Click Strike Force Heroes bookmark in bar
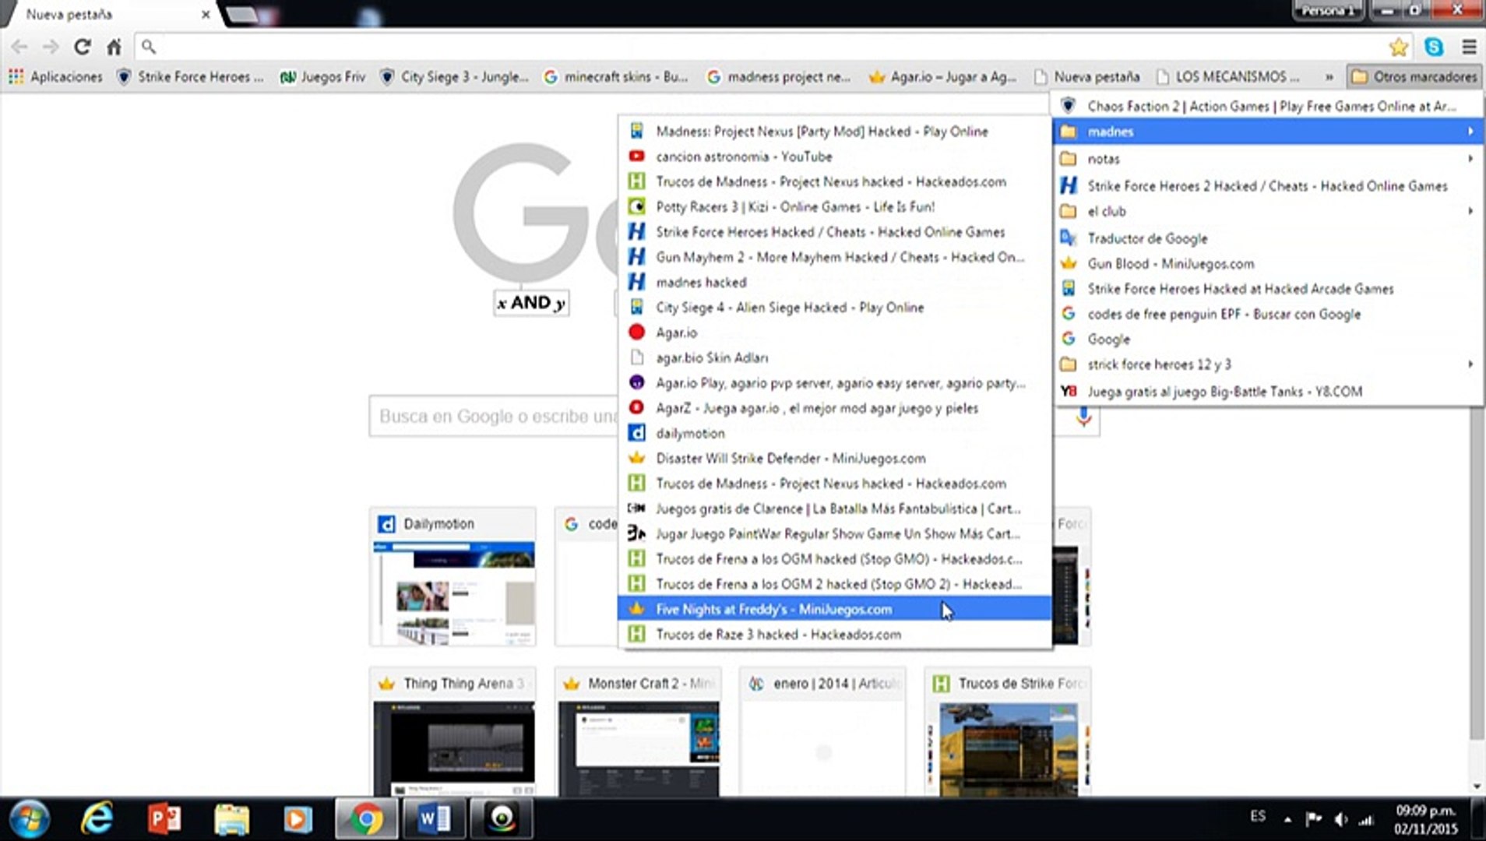Image resolution: width=1486 pixels, height=841 pixels. 190,77
